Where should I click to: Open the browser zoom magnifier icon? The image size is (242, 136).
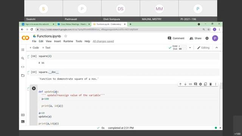point(204,29)
